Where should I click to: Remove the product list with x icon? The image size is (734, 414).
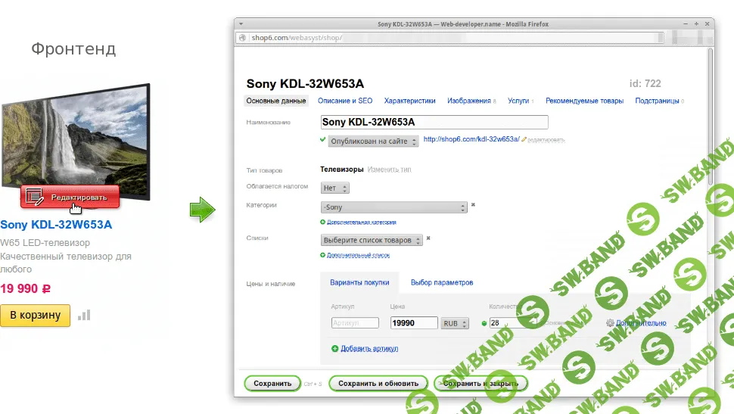click(428, 238)
